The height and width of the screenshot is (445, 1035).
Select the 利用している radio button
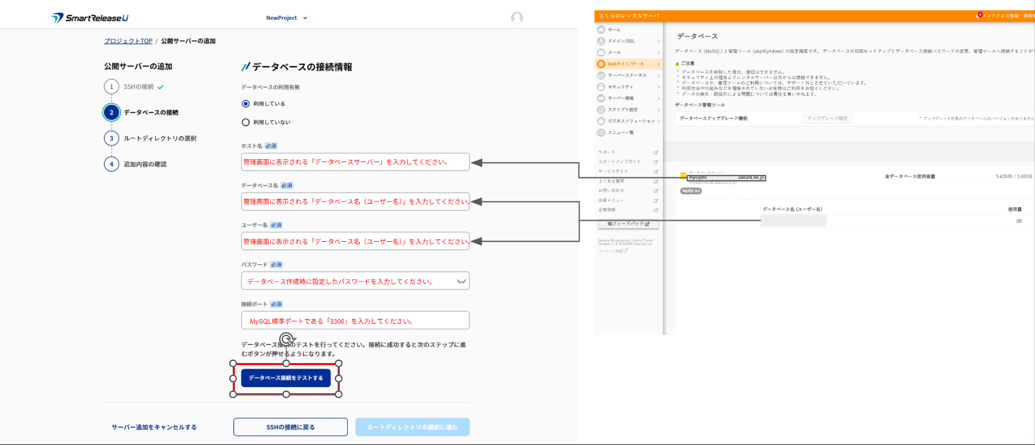point(246,104)
